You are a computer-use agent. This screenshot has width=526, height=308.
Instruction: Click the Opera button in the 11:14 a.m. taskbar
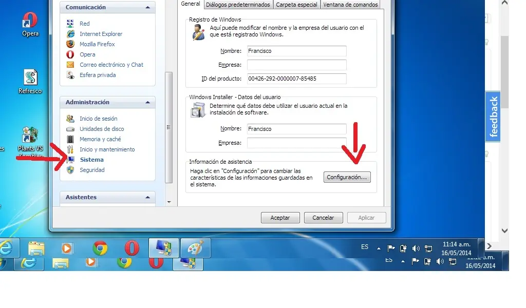(x=132, y=248)
